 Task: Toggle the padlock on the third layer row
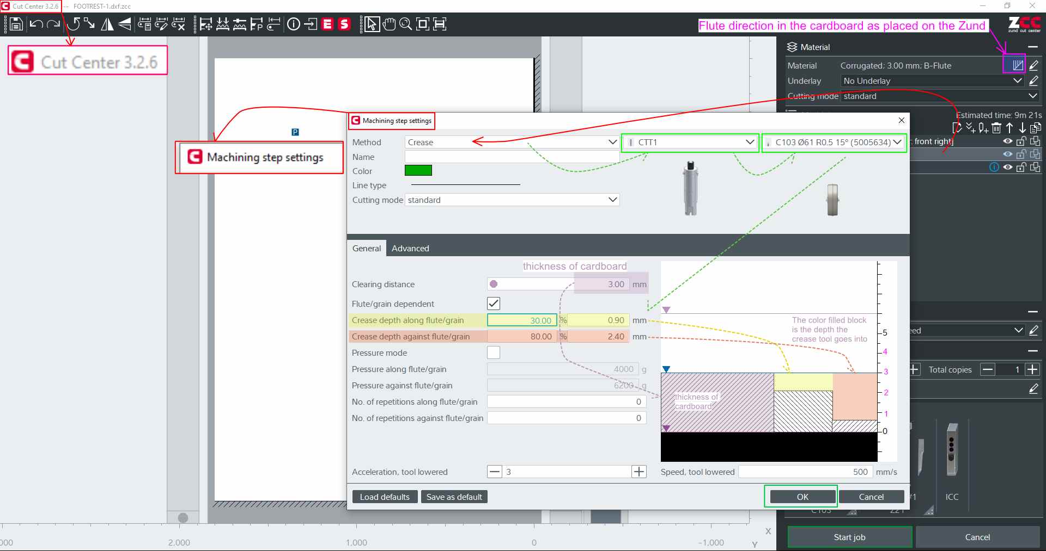click(1021, 167)
